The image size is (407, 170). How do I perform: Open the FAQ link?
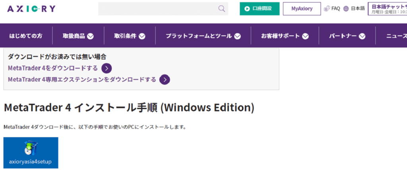tap(335, 9)
